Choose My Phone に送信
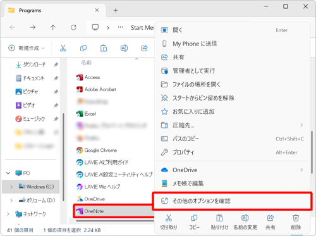This screenshot has height=236, width=316. coord(233,44)
